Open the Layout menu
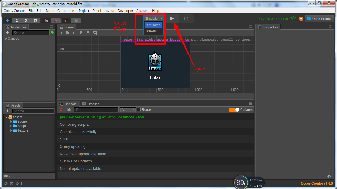The image size is (337, 189). pos(109,11)
